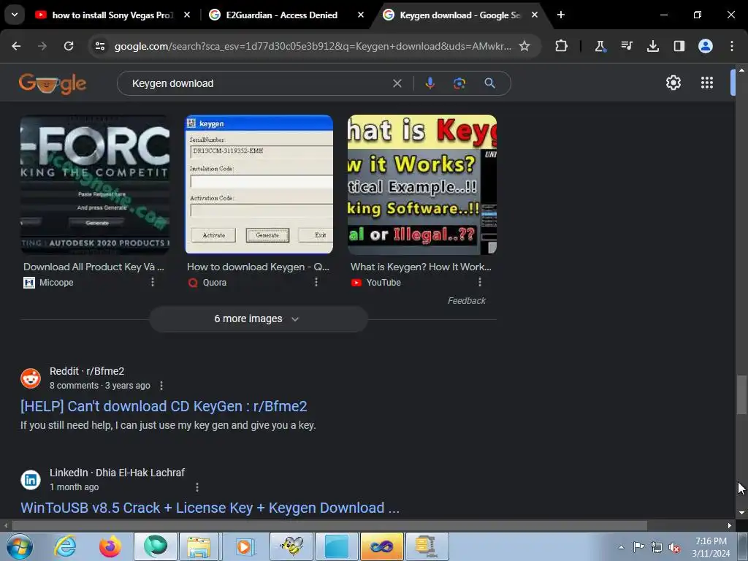Open the media controls icon
The image size is (748, 561).
pos(626,46)
